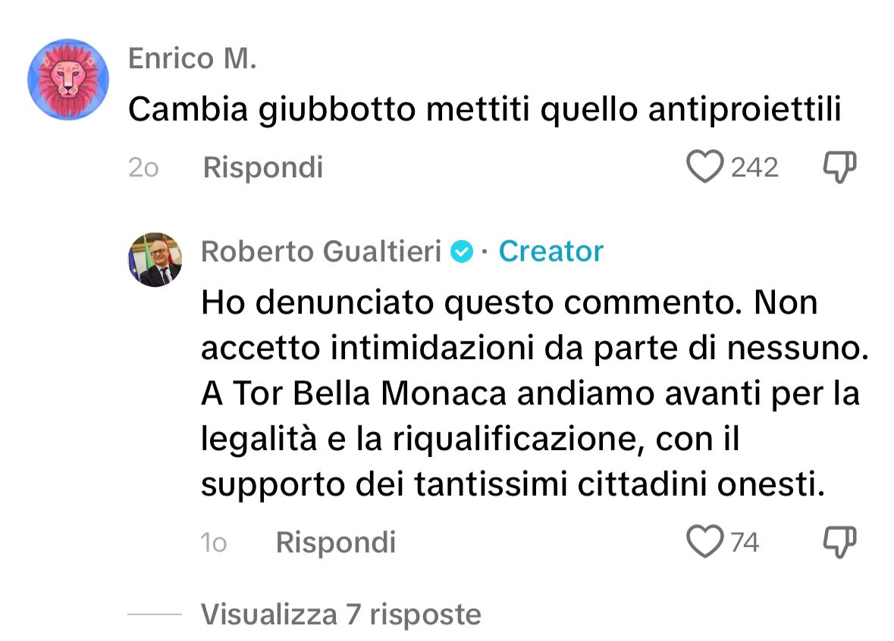This screenshot has width=894, height=641.
Task: Open the Creator label link
Action: click(x=551, y=251)
